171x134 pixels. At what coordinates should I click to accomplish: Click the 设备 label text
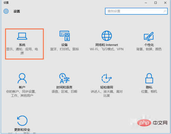[65, 45]
